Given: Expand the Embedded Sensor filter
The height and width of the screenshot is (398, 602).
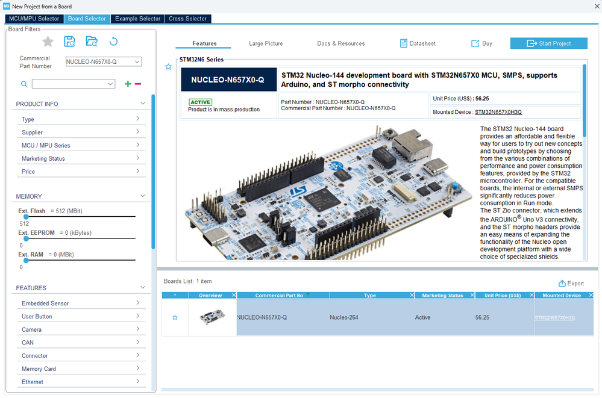Looking at the screenshot, I should (138, 303).
